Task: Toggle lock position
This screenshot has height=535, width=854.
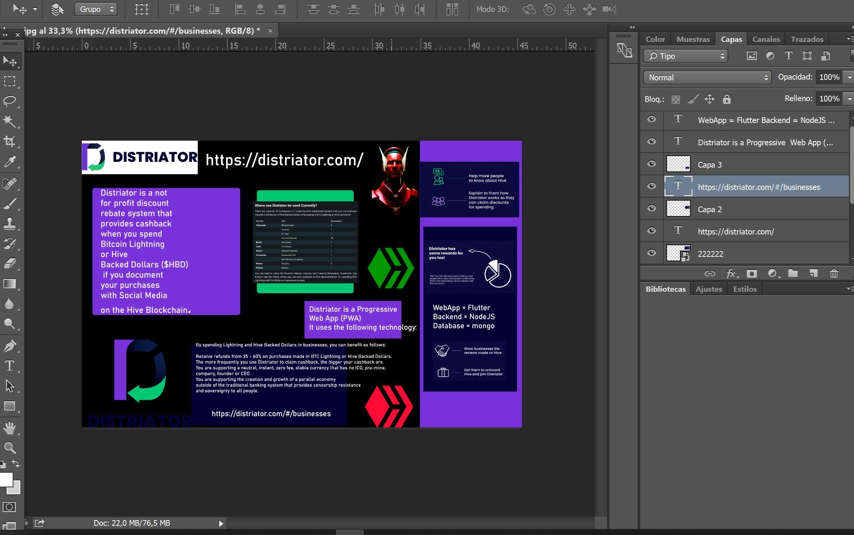Action: pos(710,99)
